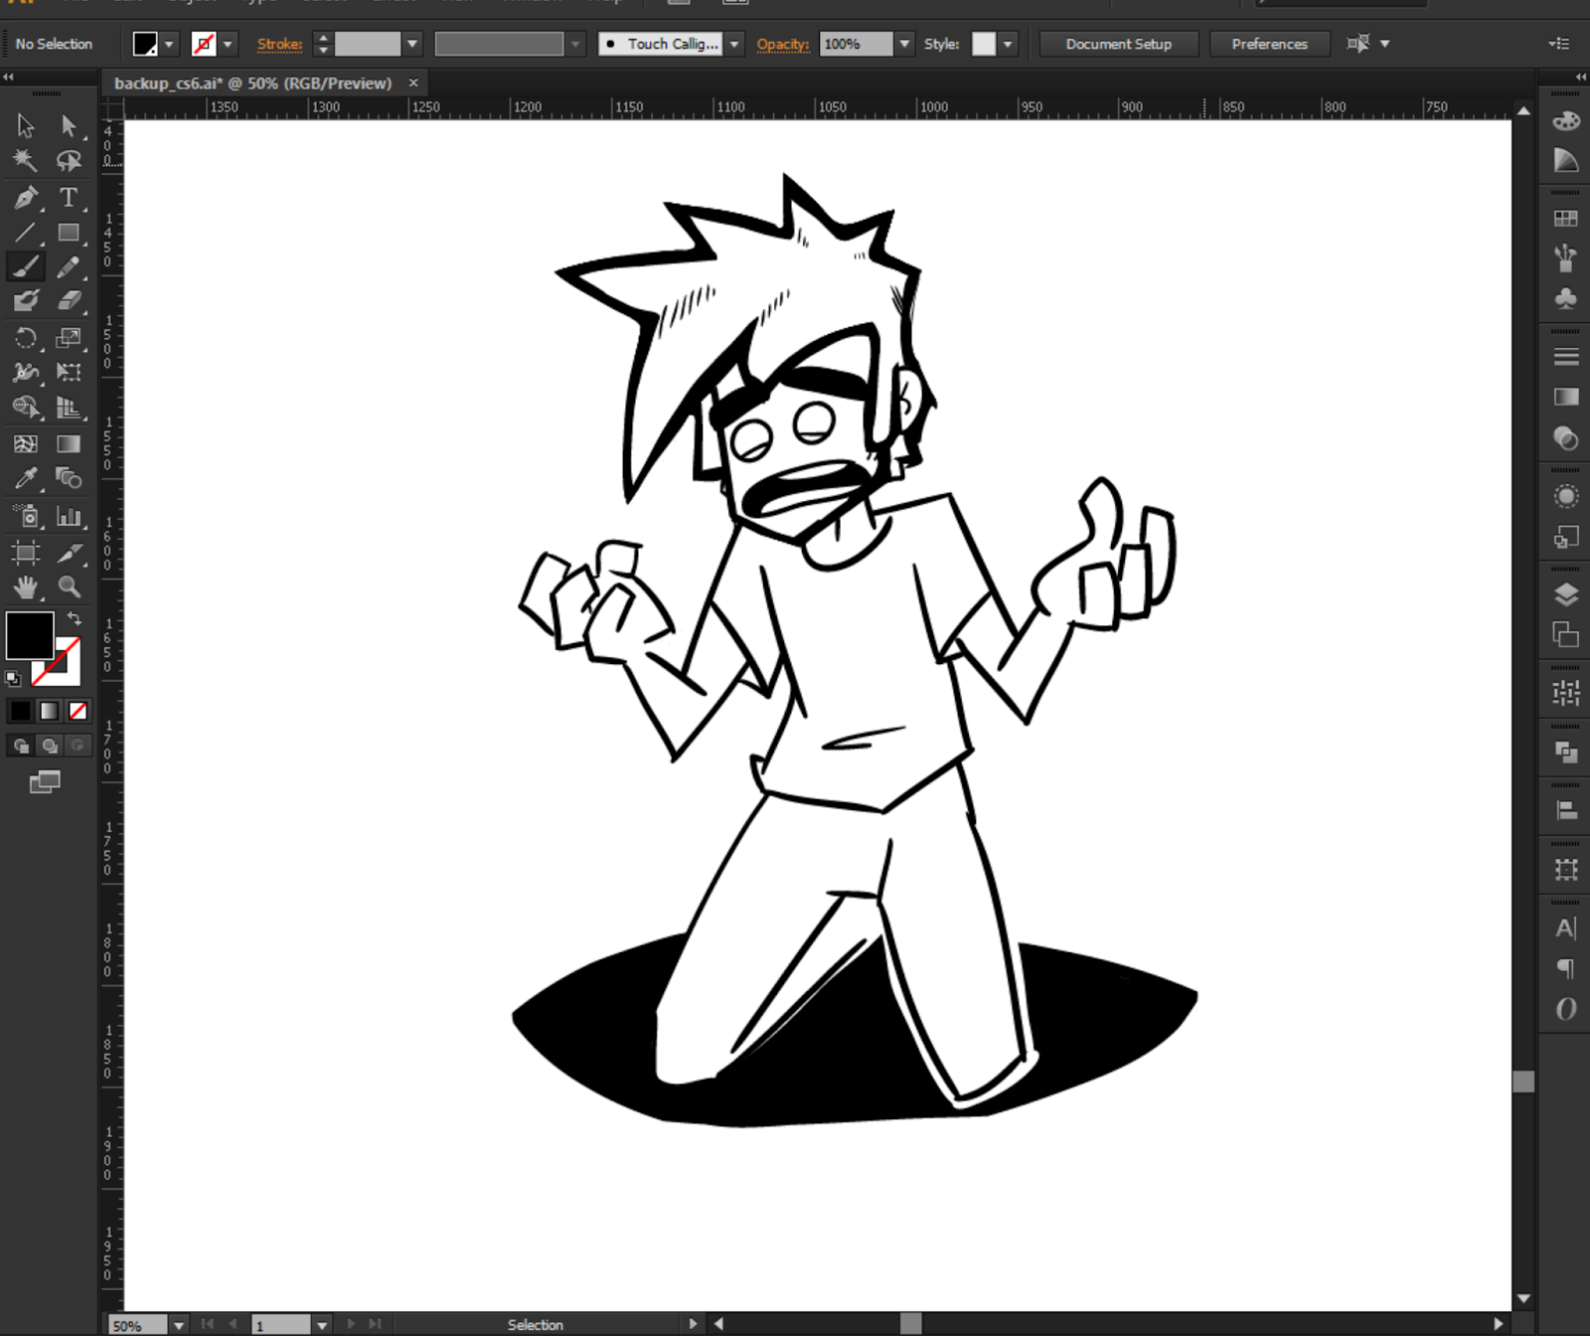Activate the Eraser tool
Screen dimensions: 1590x1336
click(x=69, y=301)
